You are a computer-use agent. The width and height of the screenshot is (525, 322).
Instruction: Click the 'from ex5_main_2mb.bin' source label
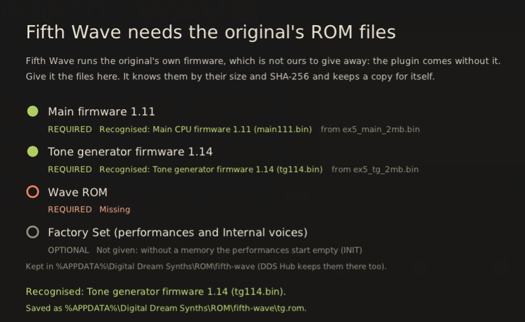tap(370, 129)
